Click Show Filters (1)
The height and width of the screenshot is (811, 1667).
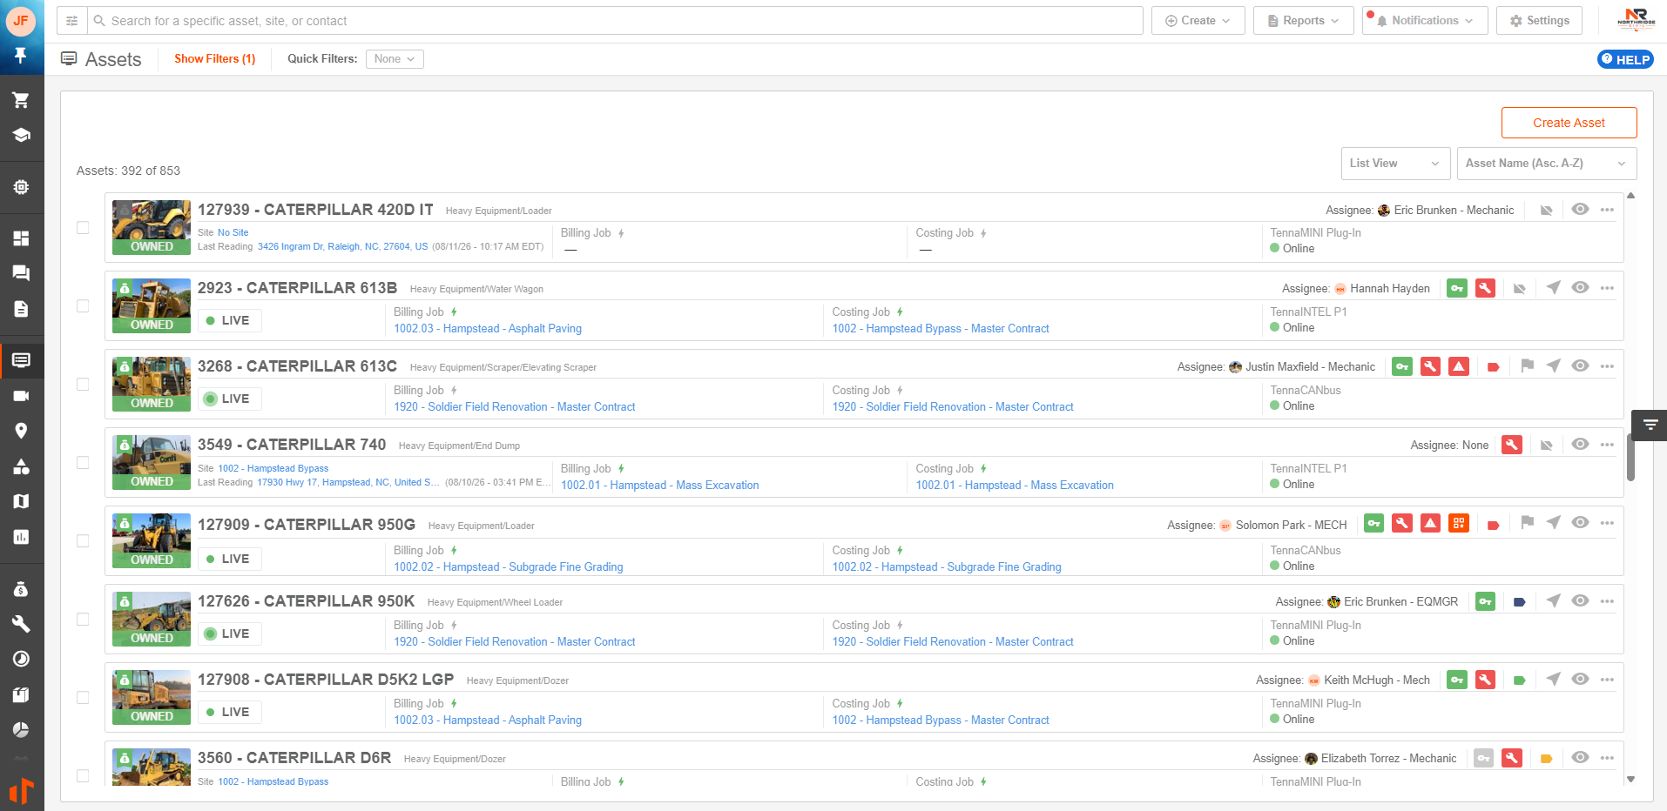coord(214,59)
